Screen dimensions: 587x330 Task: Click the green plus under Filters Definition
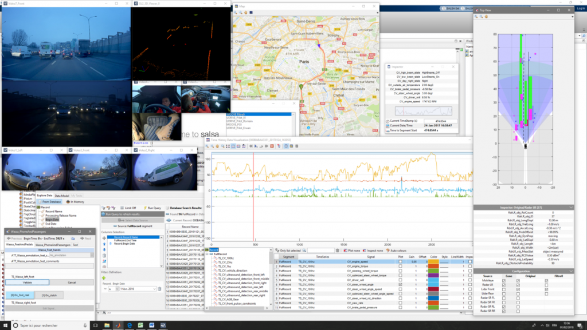(105, 278)
